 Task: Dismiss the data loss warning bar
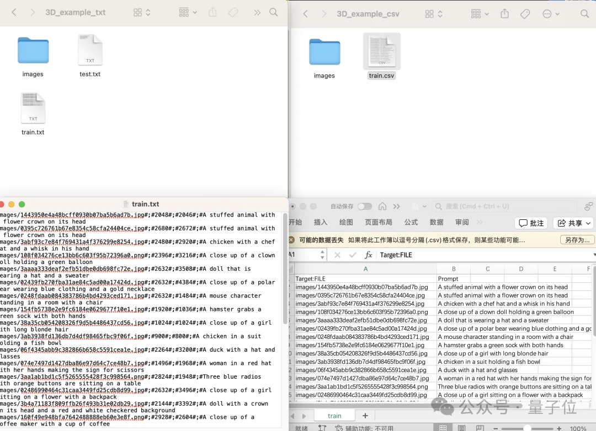[292, 240]
